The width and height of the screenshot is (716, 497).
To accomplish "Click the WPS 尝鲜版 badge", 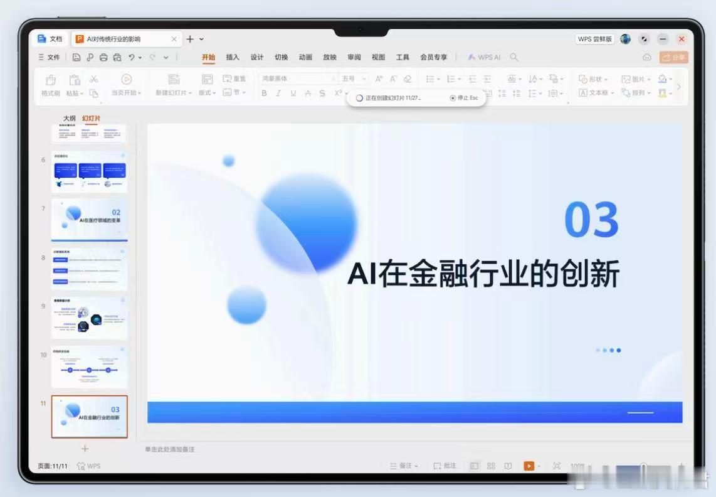I will [594, 39].
